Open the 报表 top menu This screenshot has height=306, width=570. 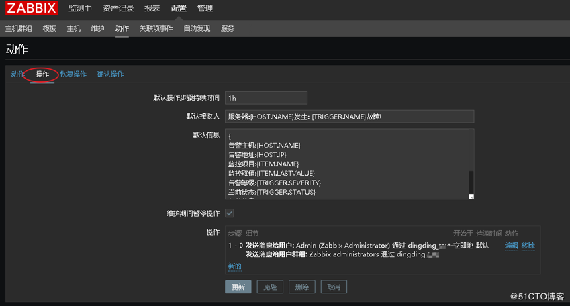coord(152,8)
